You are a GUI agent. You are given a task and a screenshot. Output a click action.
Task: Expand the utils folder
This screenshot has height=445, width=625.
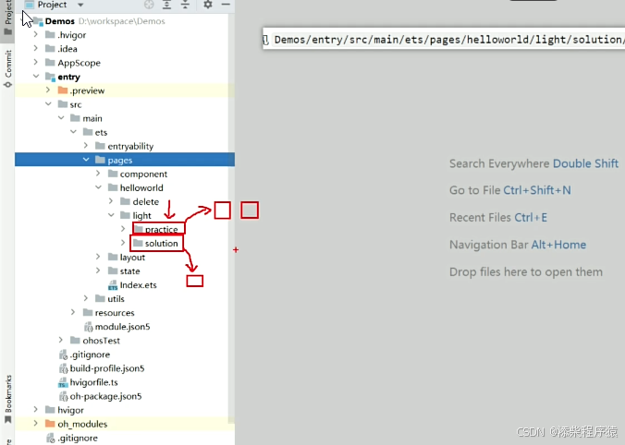coord(86,298)
